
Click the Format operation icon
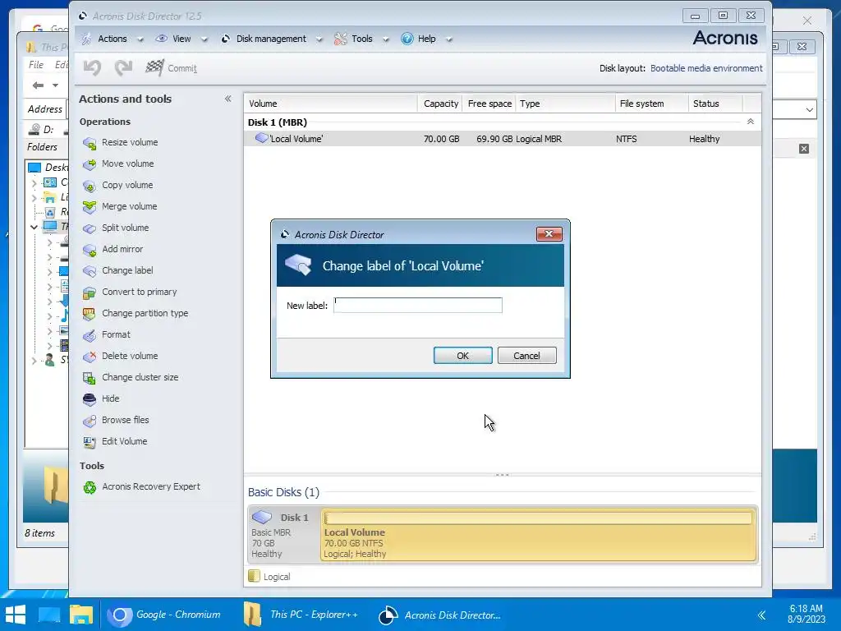click(90, 335)
